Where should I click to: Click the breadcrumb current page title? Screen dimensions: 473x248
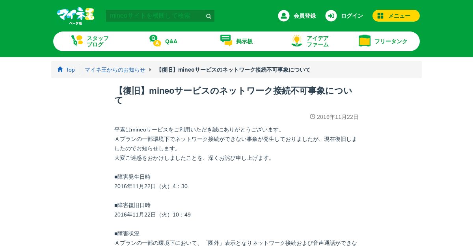pyautogui.click(x=233, y=70)
